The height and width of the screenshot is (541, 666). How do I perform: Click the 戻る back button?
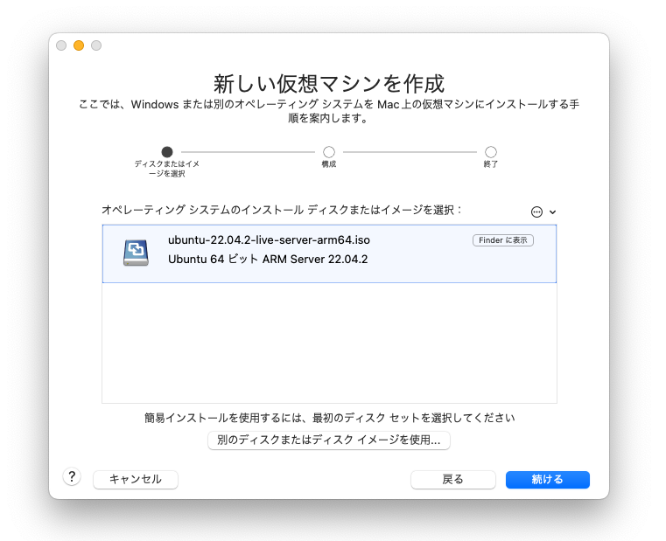pos(452,480)
